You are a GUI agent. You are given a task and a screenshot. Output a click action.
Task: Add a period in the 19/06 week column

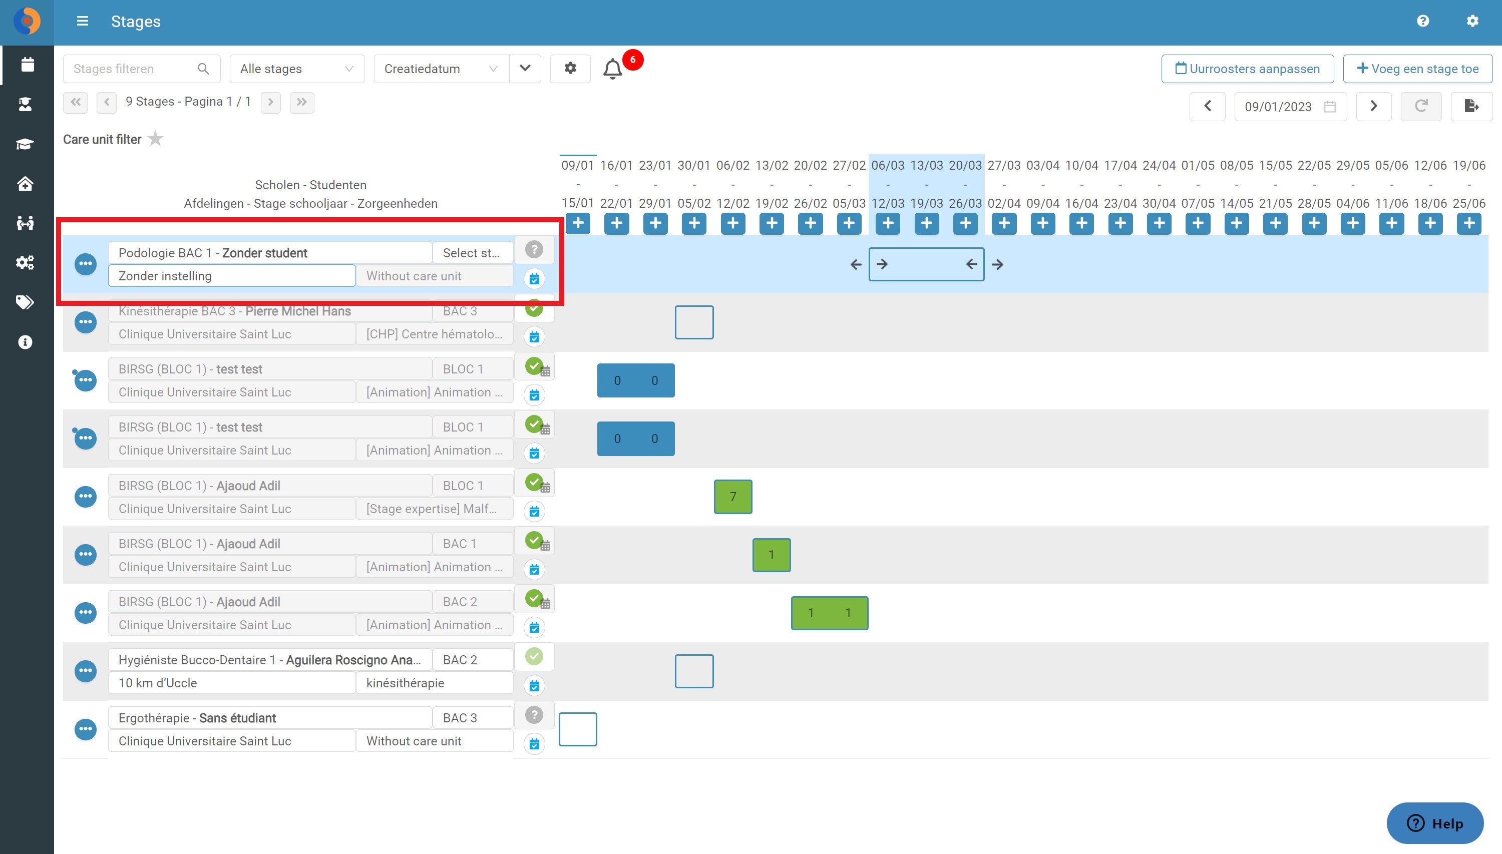click(1469, 223)
